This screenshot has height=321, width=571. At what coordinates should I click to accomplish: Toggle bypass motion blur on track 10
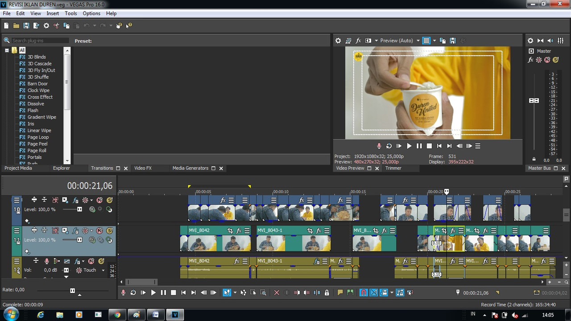click(55, 200)
